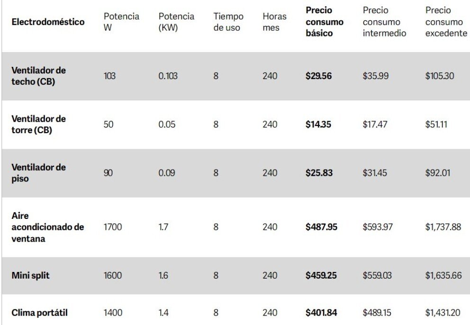Screen dimensions: 470x325
Task: Select the Potencia W column header
Action: [x=121, y=22]
